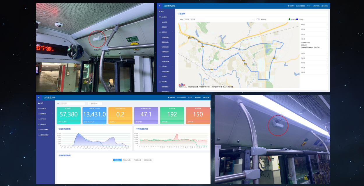
Task: Click the line chart icon beside 客流分析 in the dashboard sidebar
Action: pos(39,124)
